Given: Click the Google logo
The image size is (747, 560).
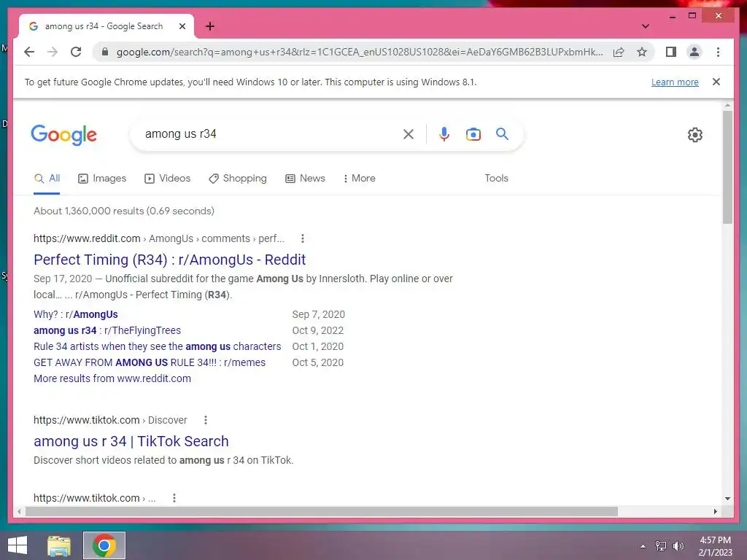Looking at the screenshot, I should click(x=64, y=135).
